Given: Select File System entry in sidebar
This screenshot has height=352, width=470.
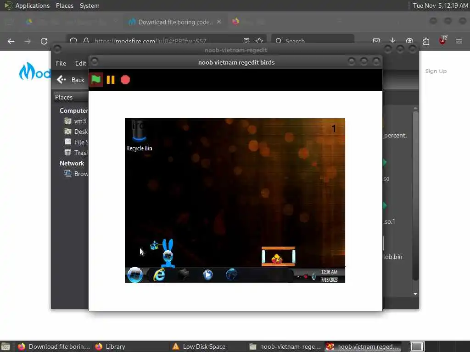Looking at the screenshot, I should [76, 142].
